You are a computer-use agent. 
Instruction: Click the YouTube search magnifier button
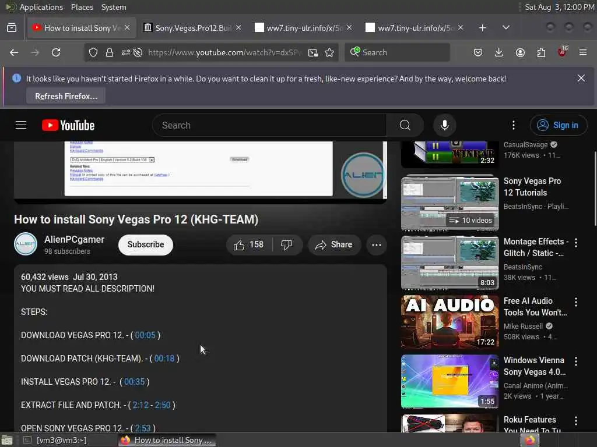[x=405, y=125]
